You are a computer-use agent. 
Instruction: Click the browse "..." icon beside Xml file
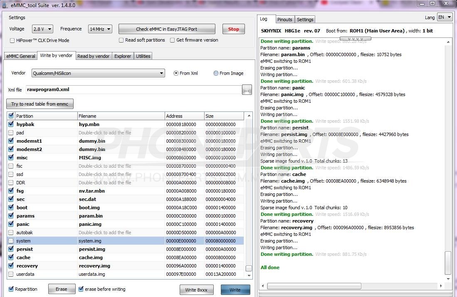pyautogui.click(x=247, y=89)
